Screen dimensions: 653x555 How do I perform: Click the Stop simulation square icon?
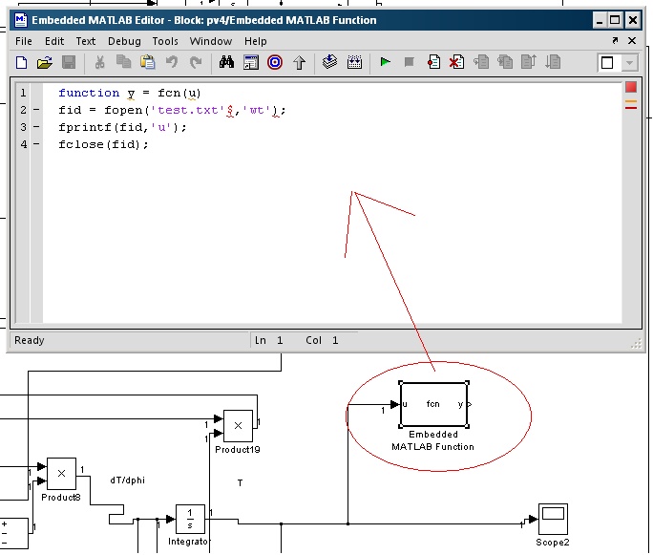[x=410, y=63]
